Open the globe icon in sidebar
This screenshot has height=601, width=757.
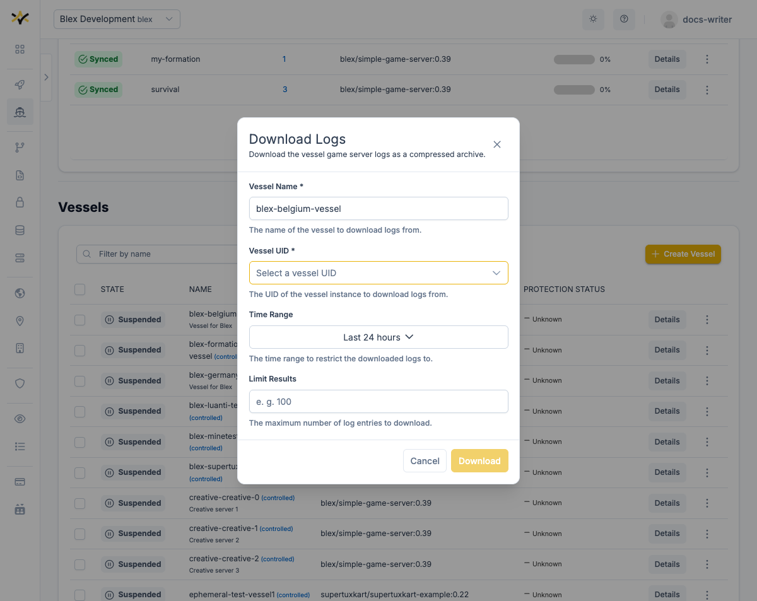20,293
